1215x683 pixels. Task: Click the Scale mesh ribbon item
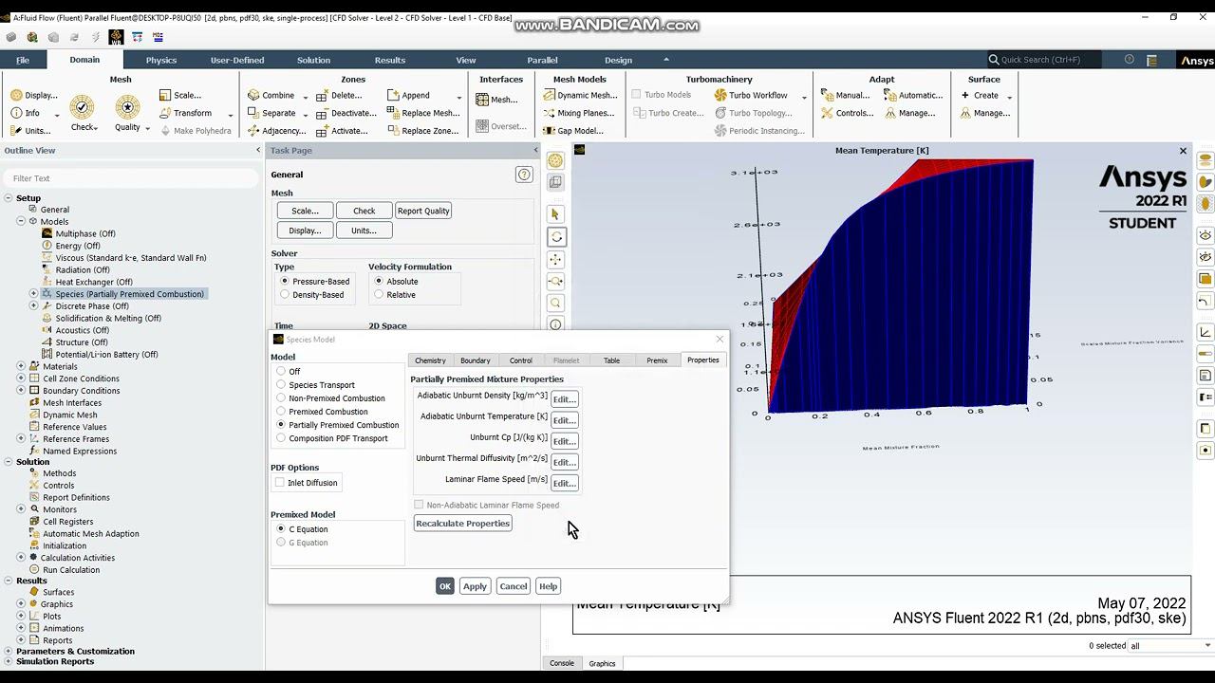pos(179,95)
